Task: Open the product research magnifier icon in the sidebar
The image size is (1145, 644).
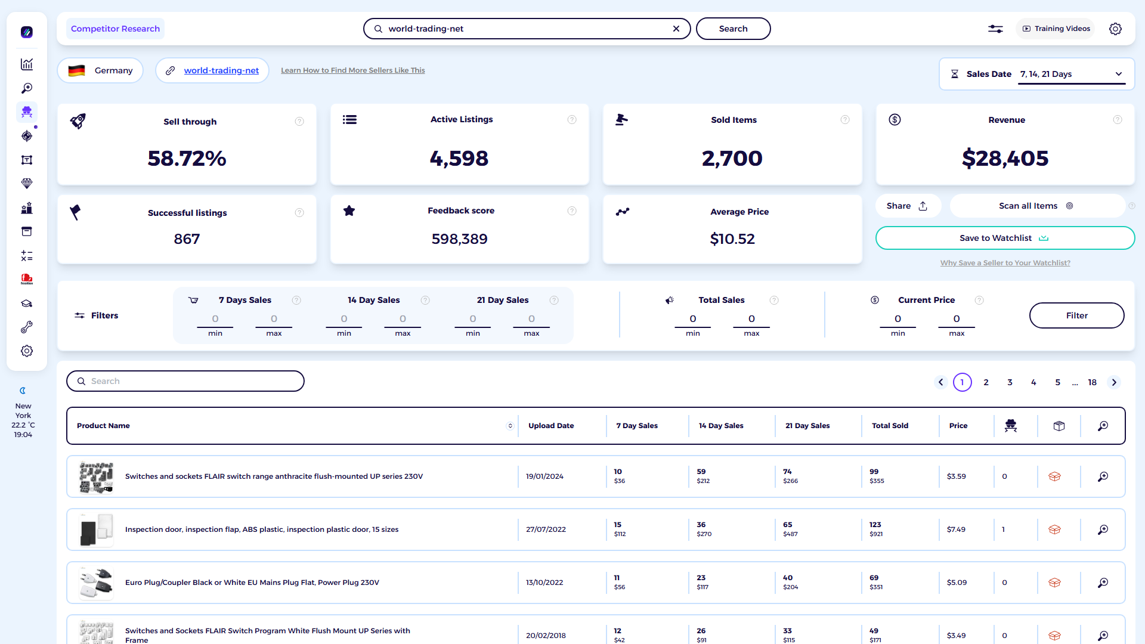Action: 27,88
